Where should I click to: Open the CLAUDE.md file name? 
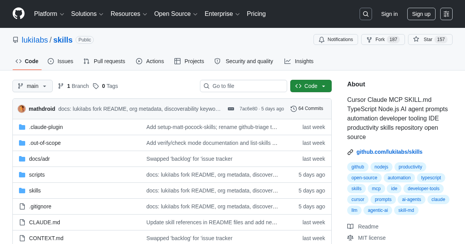(45, 222)
